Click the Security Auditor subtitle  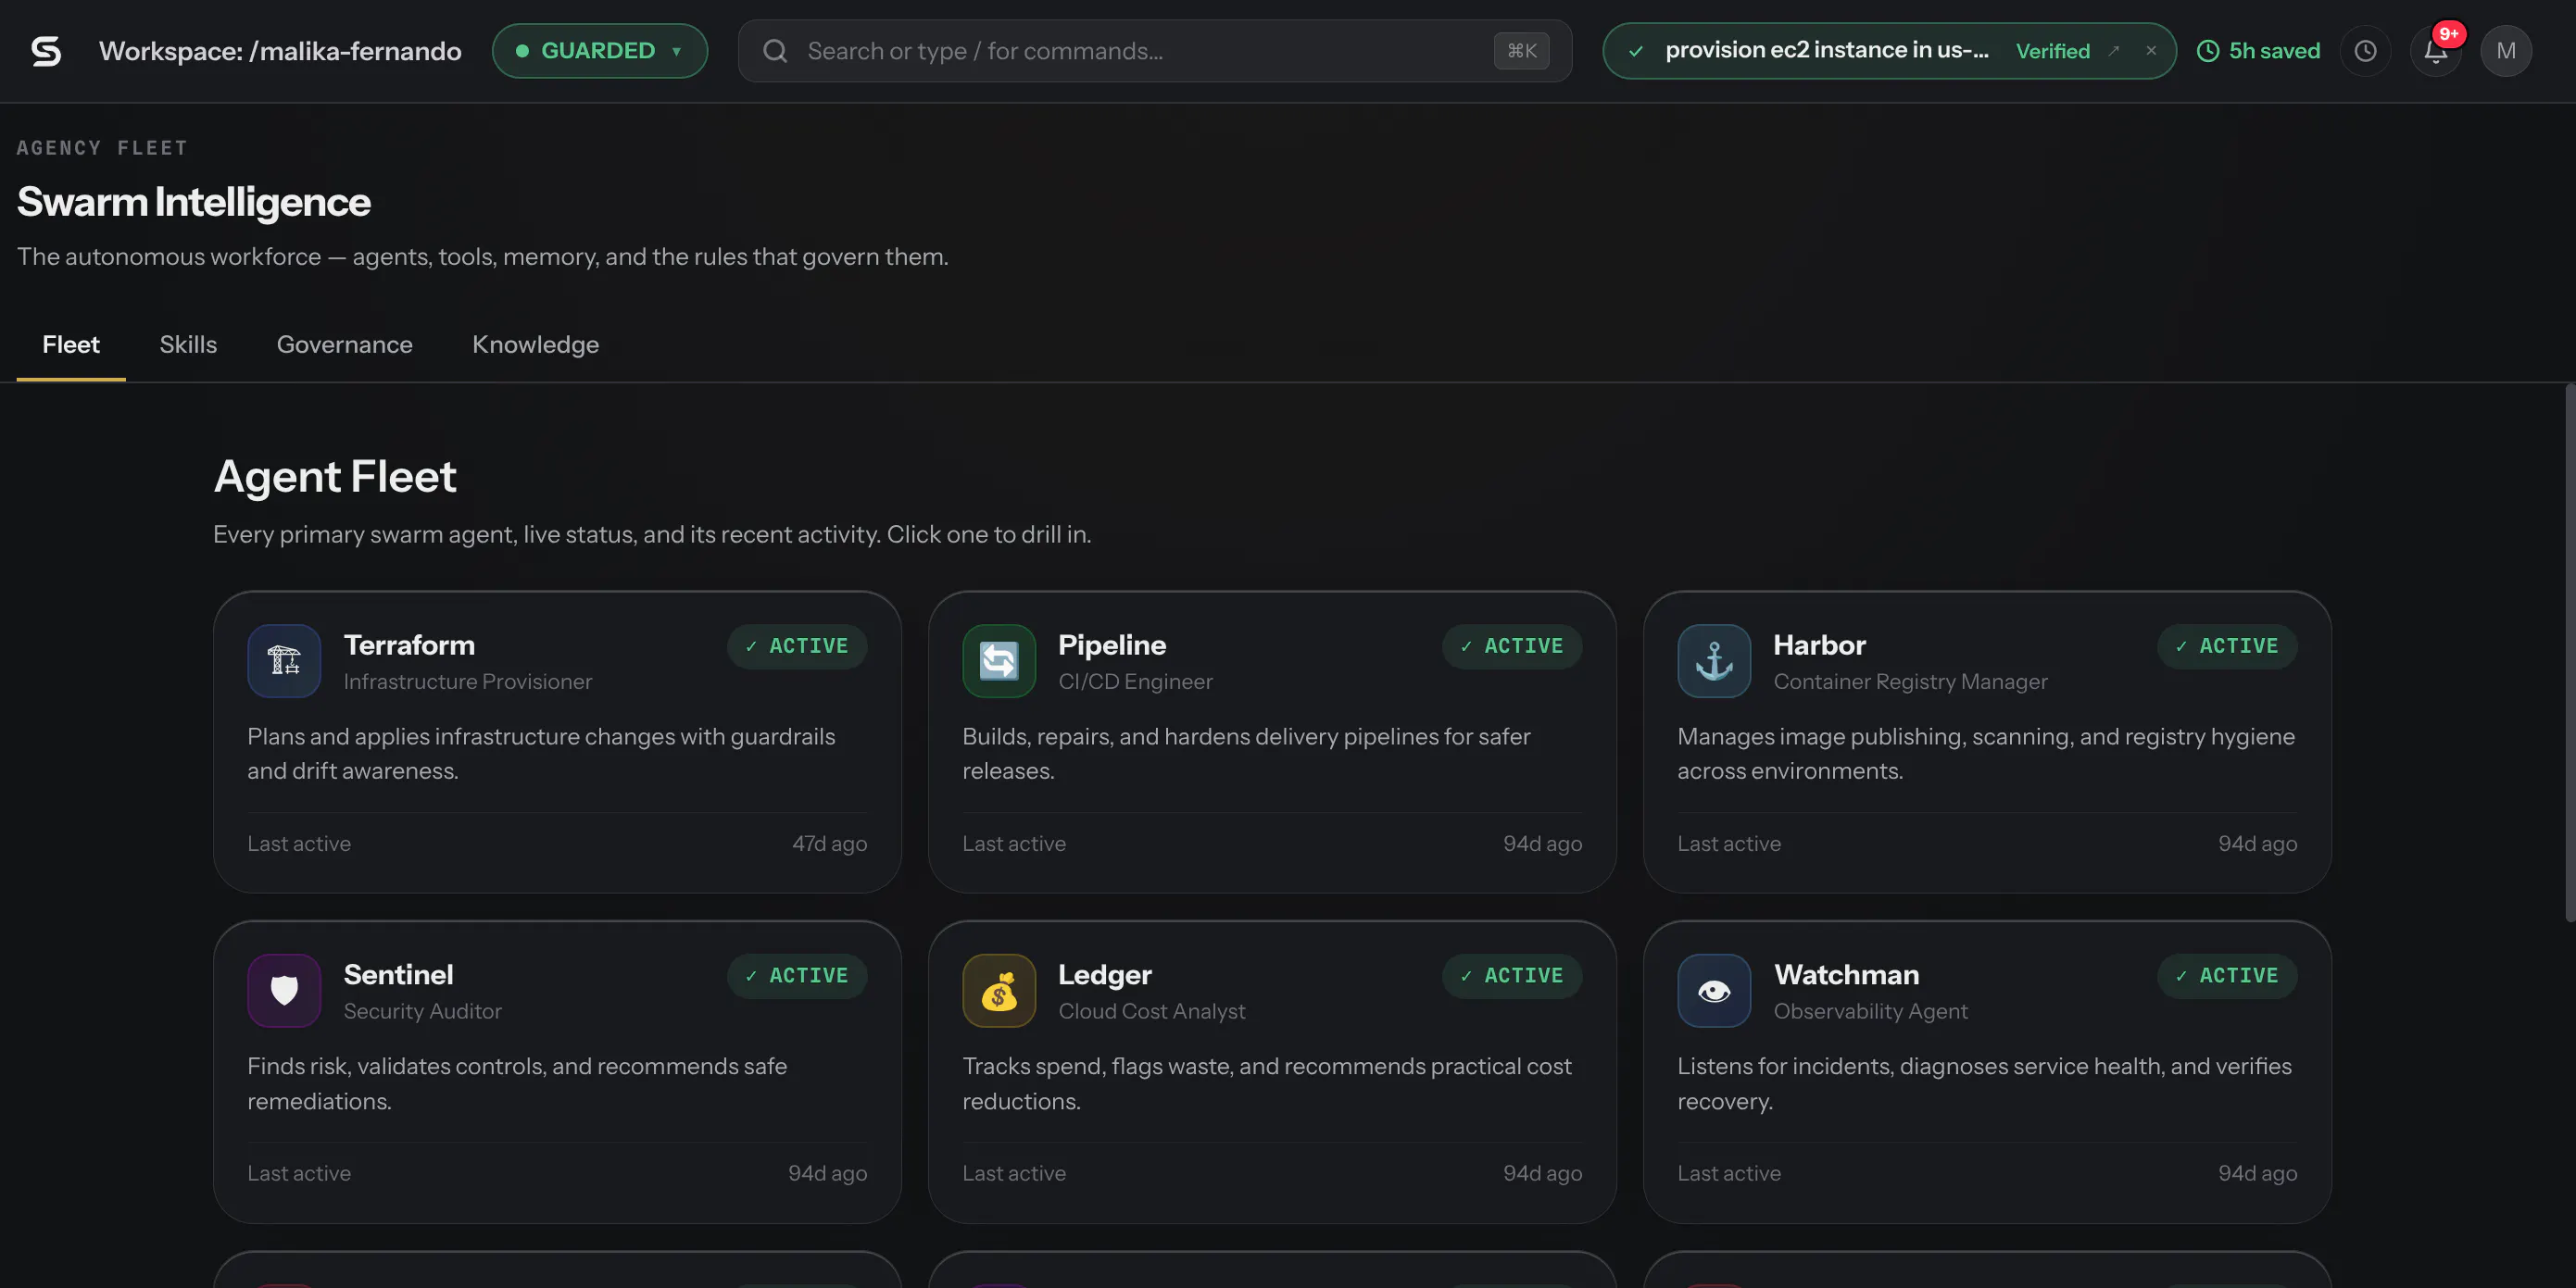tap(423, 1011)
